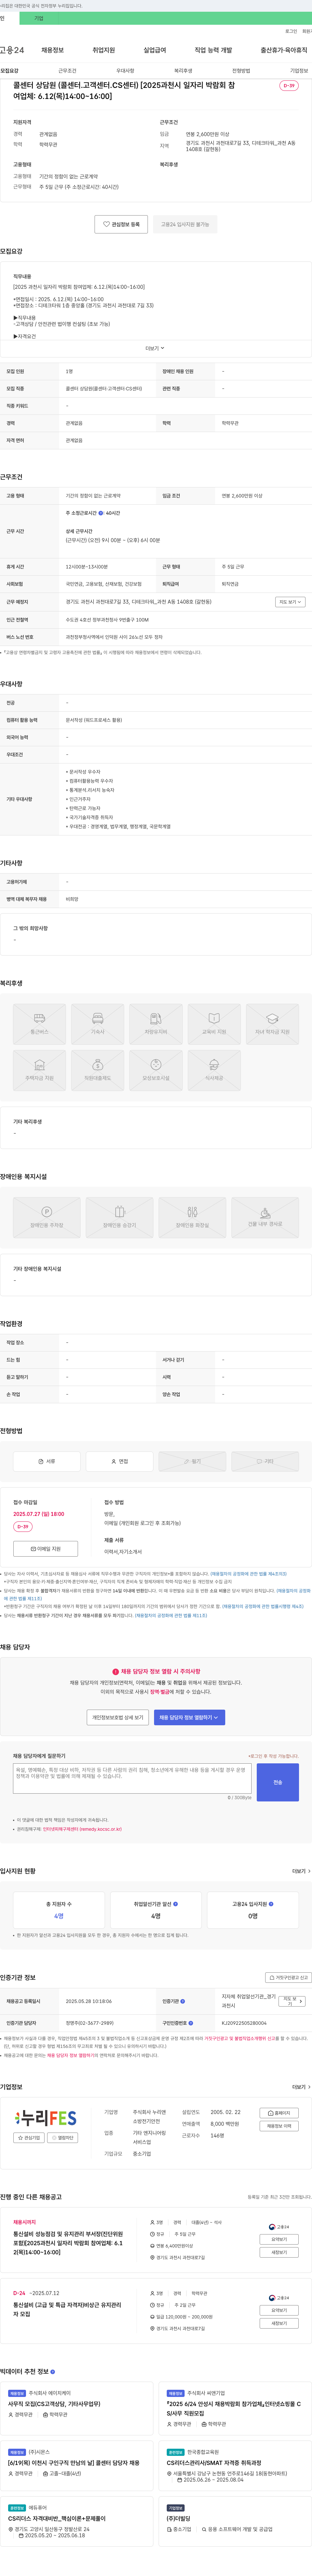Open 2025 6/24 안성시 채용박람회 card
Viewport: 312px width, 2576px height.
click(235, 2408)
